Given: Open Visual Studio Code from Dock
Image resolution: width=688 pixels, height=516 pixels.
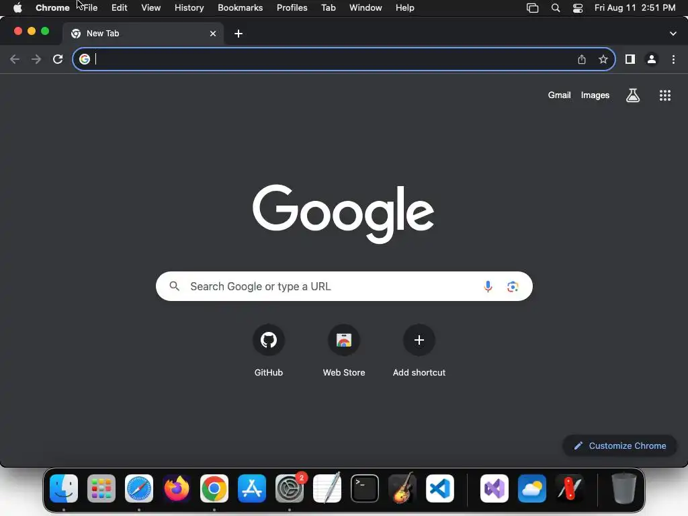Looking at the screenshot, I should (x=440, y=488).
